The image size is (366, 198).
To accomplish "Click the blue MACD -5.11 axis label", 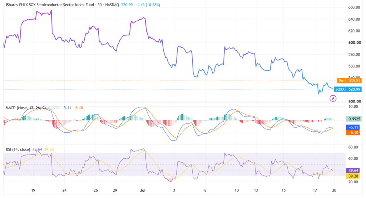I will tap(353, 127).
